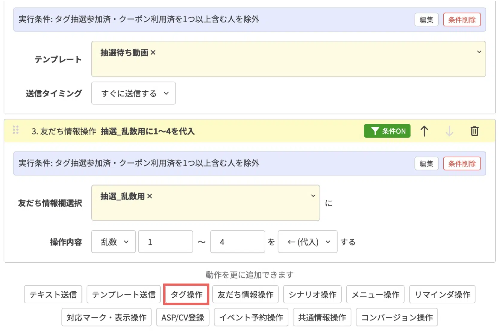
Task: Add a リマインダ操作 action
Action: click(442, 294)
